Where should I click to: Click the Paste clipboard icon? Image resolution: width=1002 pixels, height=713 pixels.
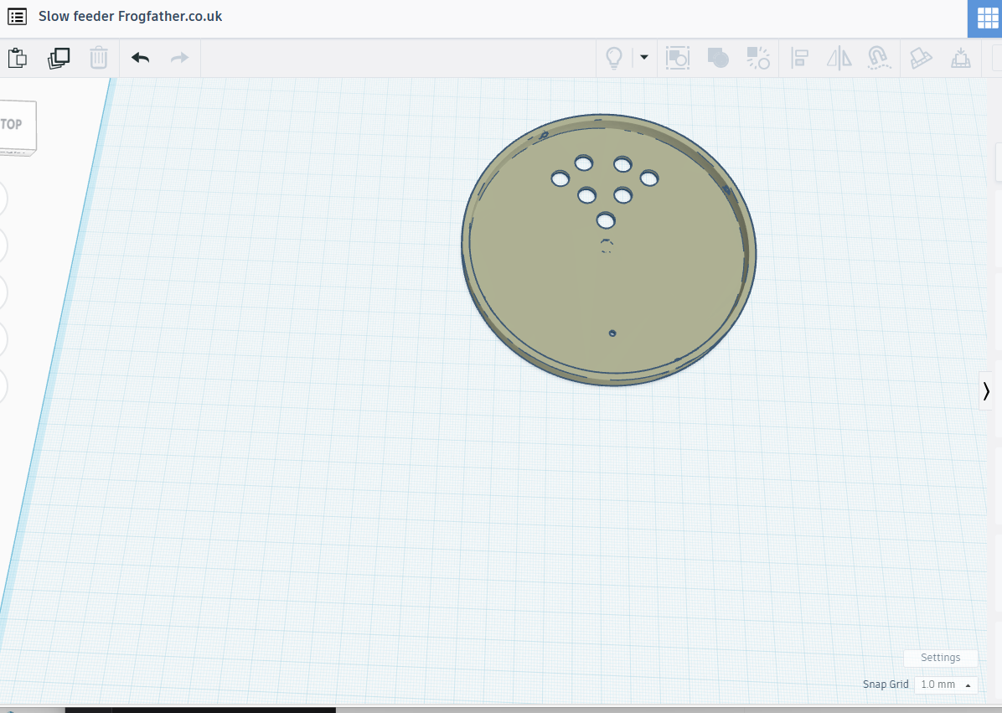pyautogui.click(x=18, y=58)
